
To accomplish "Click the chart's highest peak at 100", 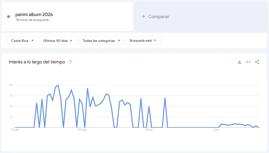I will coord(58,85).
